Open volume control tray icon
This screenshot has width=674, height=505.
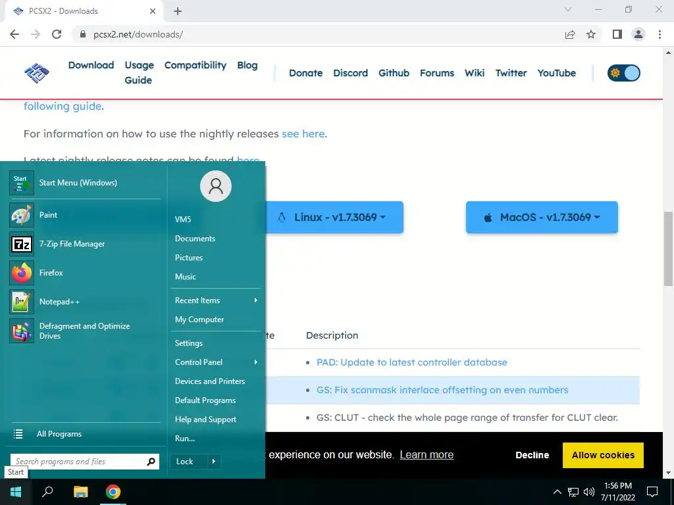click(589, 492)
